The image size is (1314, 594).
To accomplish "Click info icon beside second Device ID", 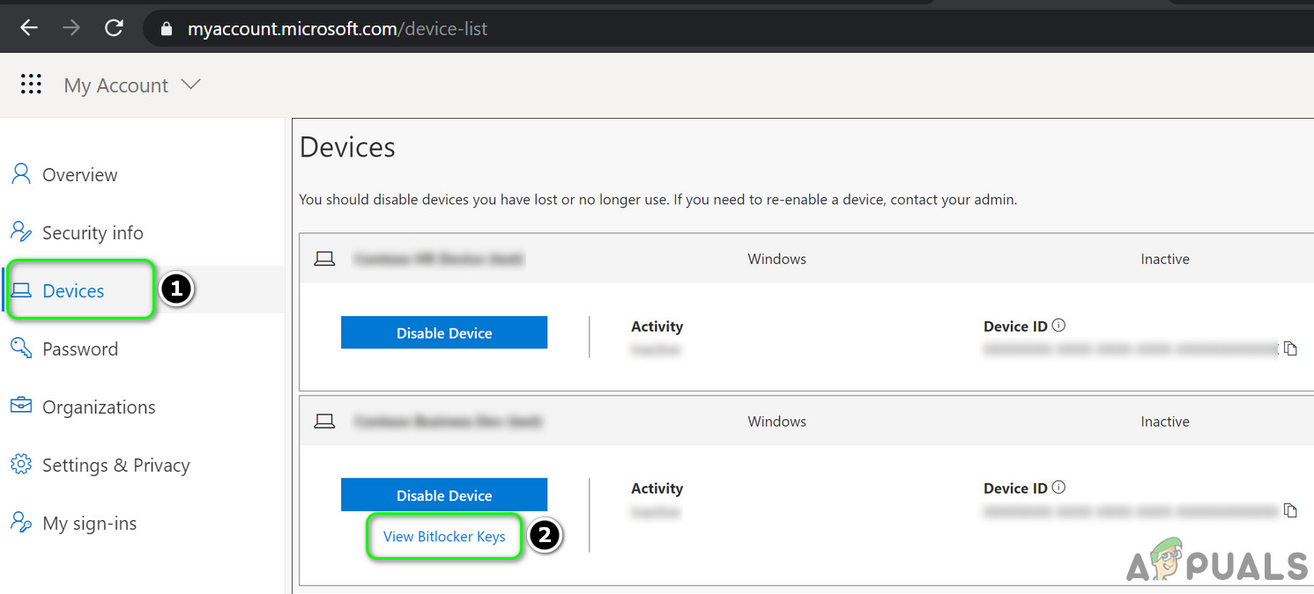I will click(x=1059, y=488).
